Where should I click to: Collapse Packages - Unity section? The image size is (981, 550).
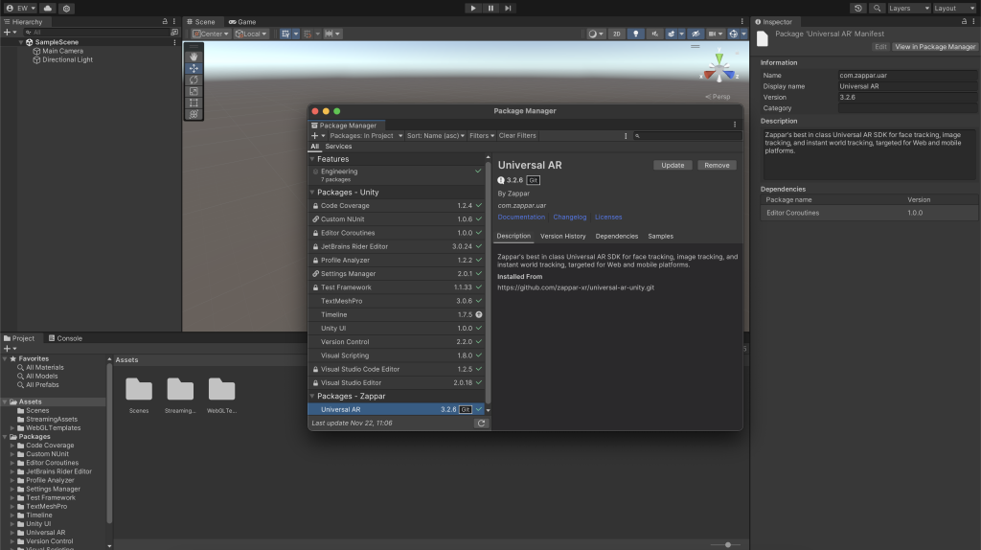(312, 192)
